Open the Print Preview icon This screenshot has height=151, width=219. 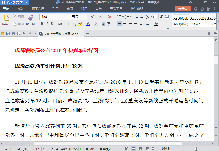pyautogui.click(x=19, y=33)
